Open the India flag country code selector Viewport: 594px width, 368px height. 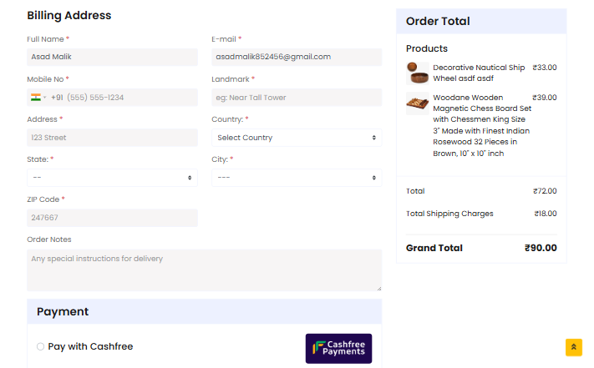pyautogui.click(x=38, y=97)
